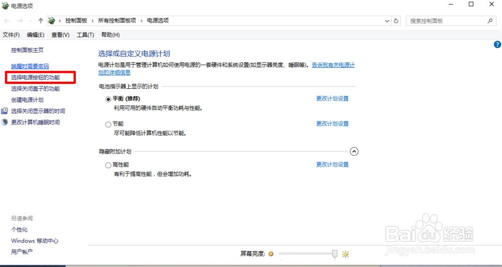This screenshot has height=267, width=502.
Task: Select the 高性能 power plan radio button
Action: pyautogui.click(x=108, y=165)
